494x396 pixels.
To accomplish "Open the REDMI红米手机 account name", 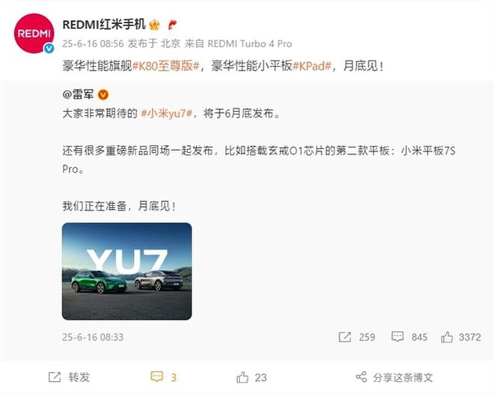I will pos(104,25).
